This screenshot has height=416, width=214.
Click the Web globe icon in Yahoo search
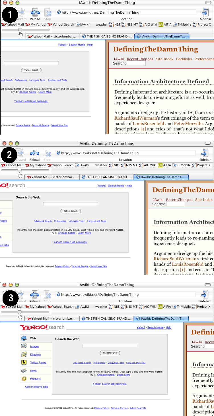24,338
